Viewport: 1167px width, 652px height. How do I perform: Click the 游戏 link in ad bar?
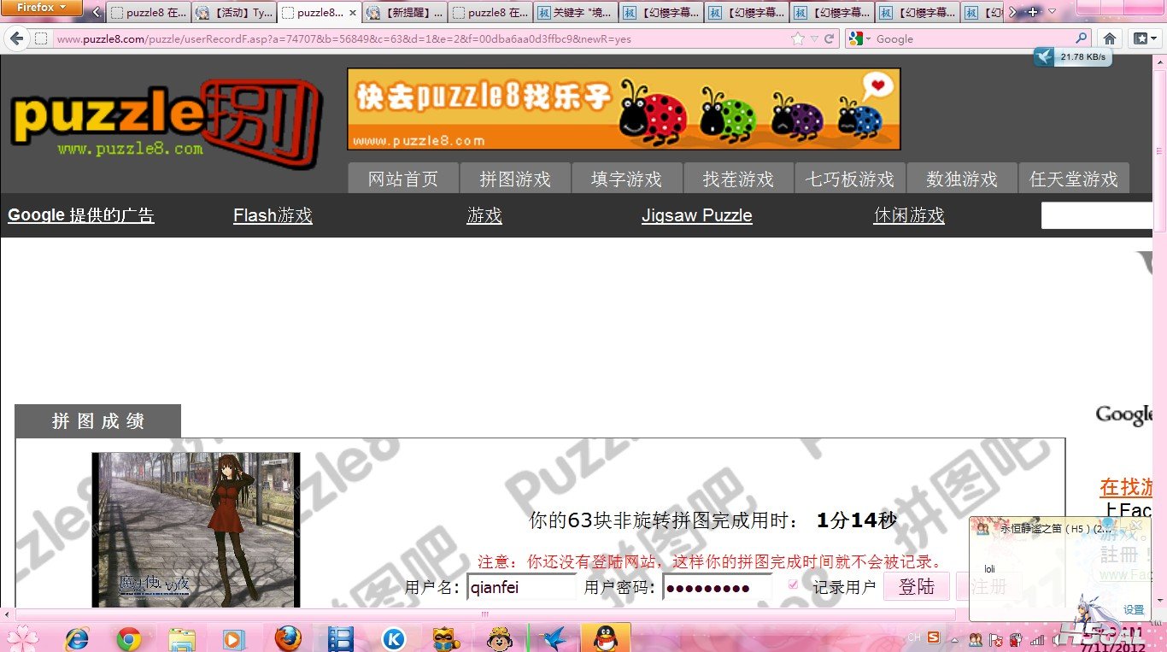tap(484, 215)
